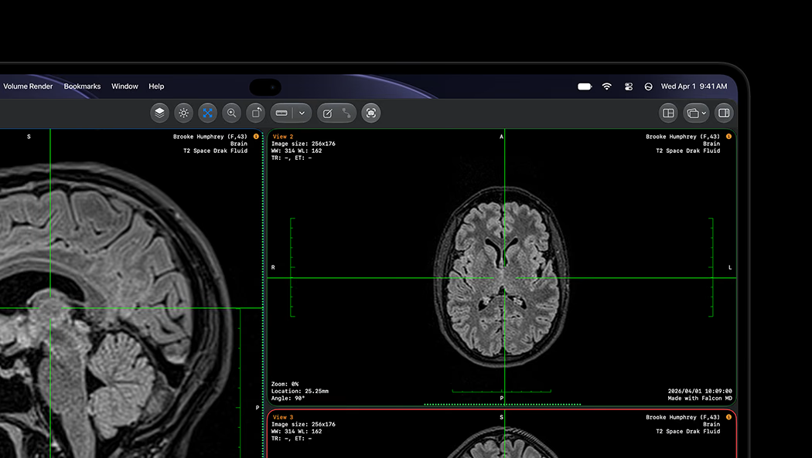Capture a screenshot with camera icon
Image resolution: width=812 pixels, height=458 pixels.
(x=370, y=113)
